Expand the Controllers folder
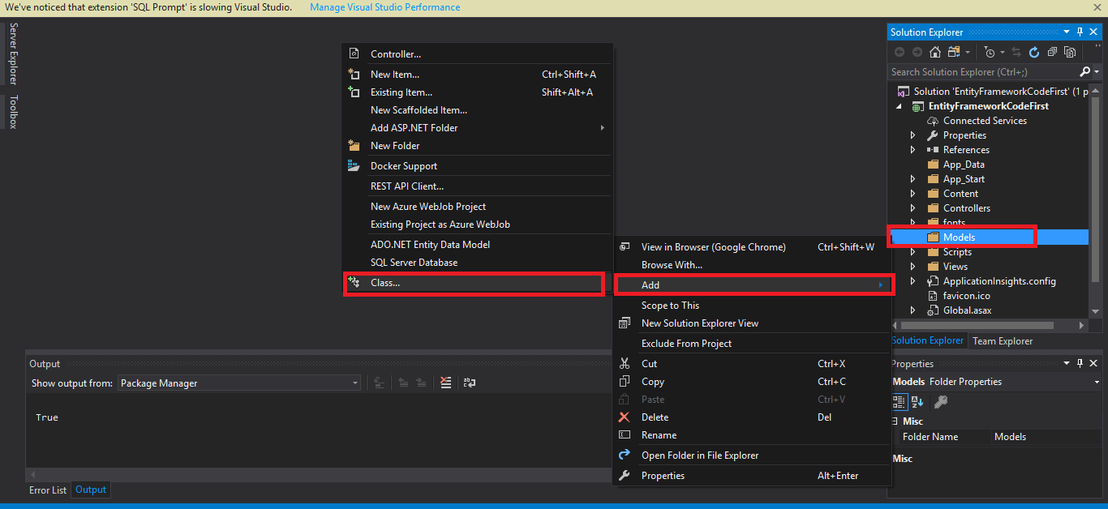Image resolution: width=1108 pixels, height=509 pixels. coord(913,207)
